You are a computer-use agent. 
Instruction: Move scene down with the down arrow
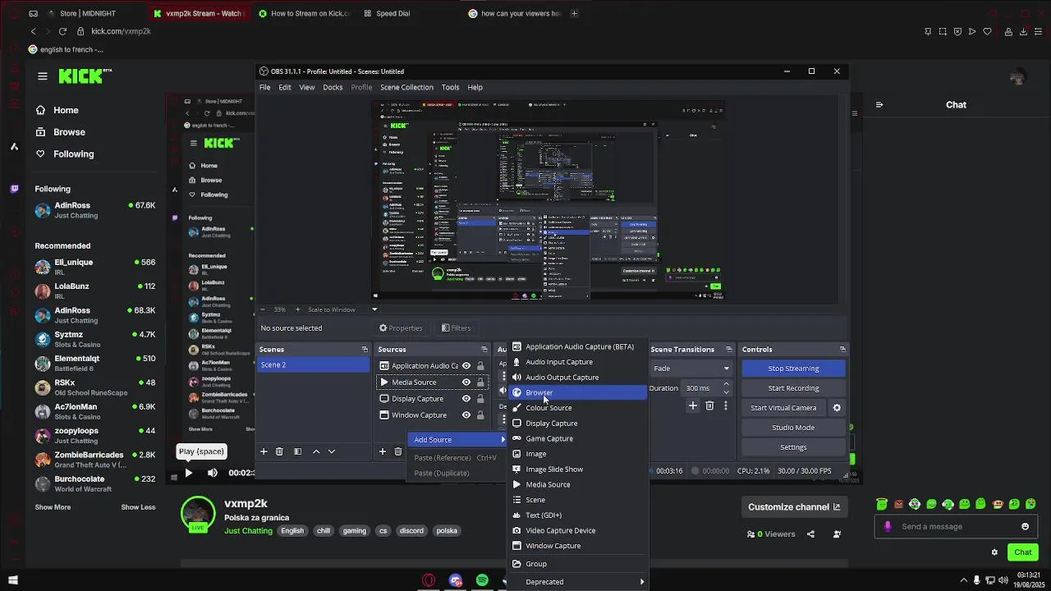point(332,451)
